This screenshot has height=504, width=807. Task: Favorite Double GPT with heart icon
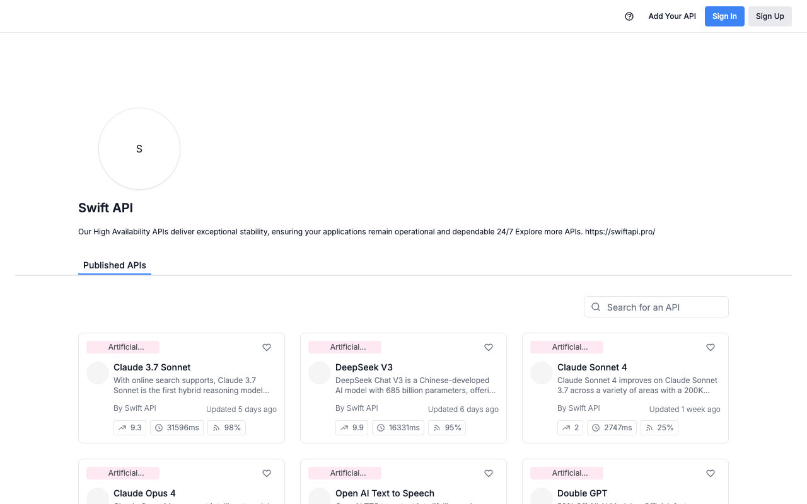711,473
